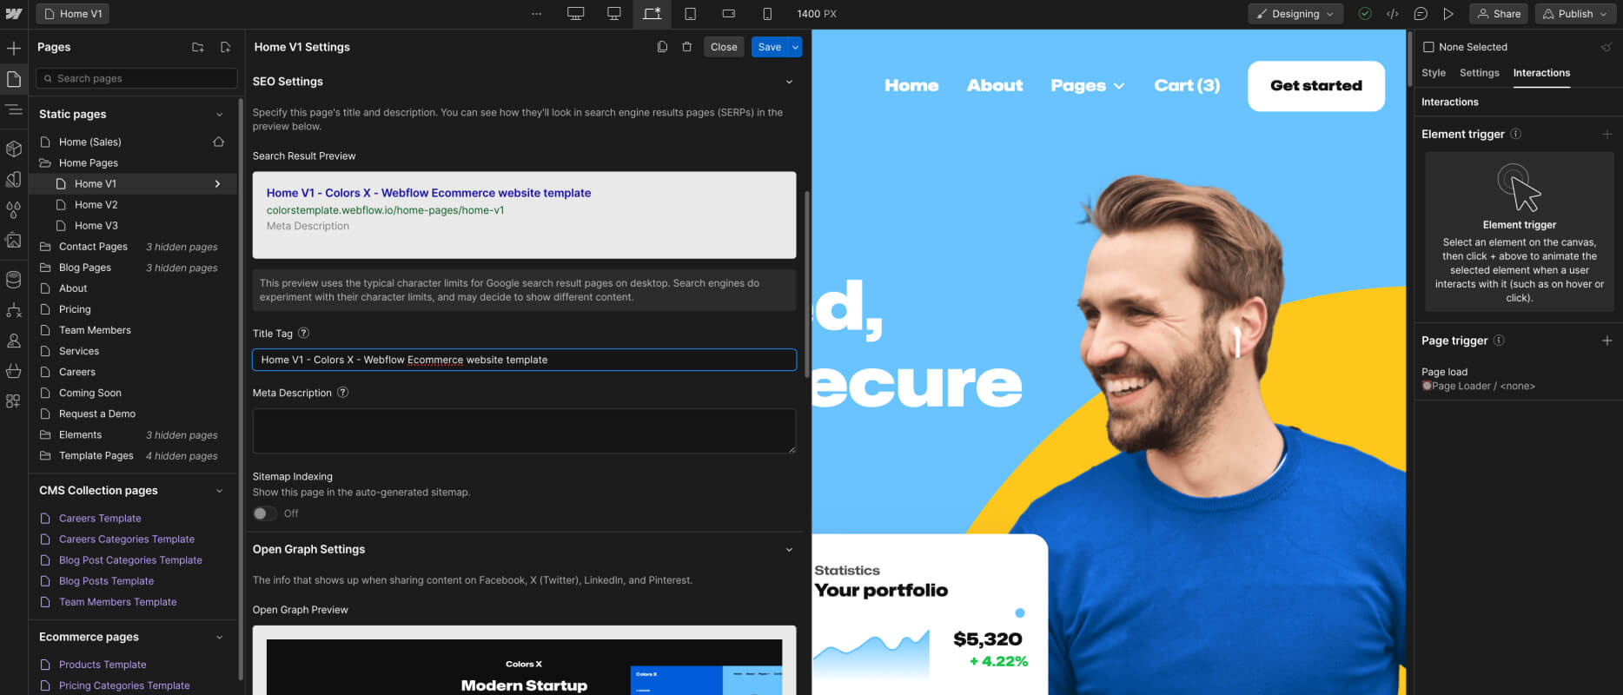Click the Home V1 page tab at top
The image size is (1623, 695).
tap(73, 14)
